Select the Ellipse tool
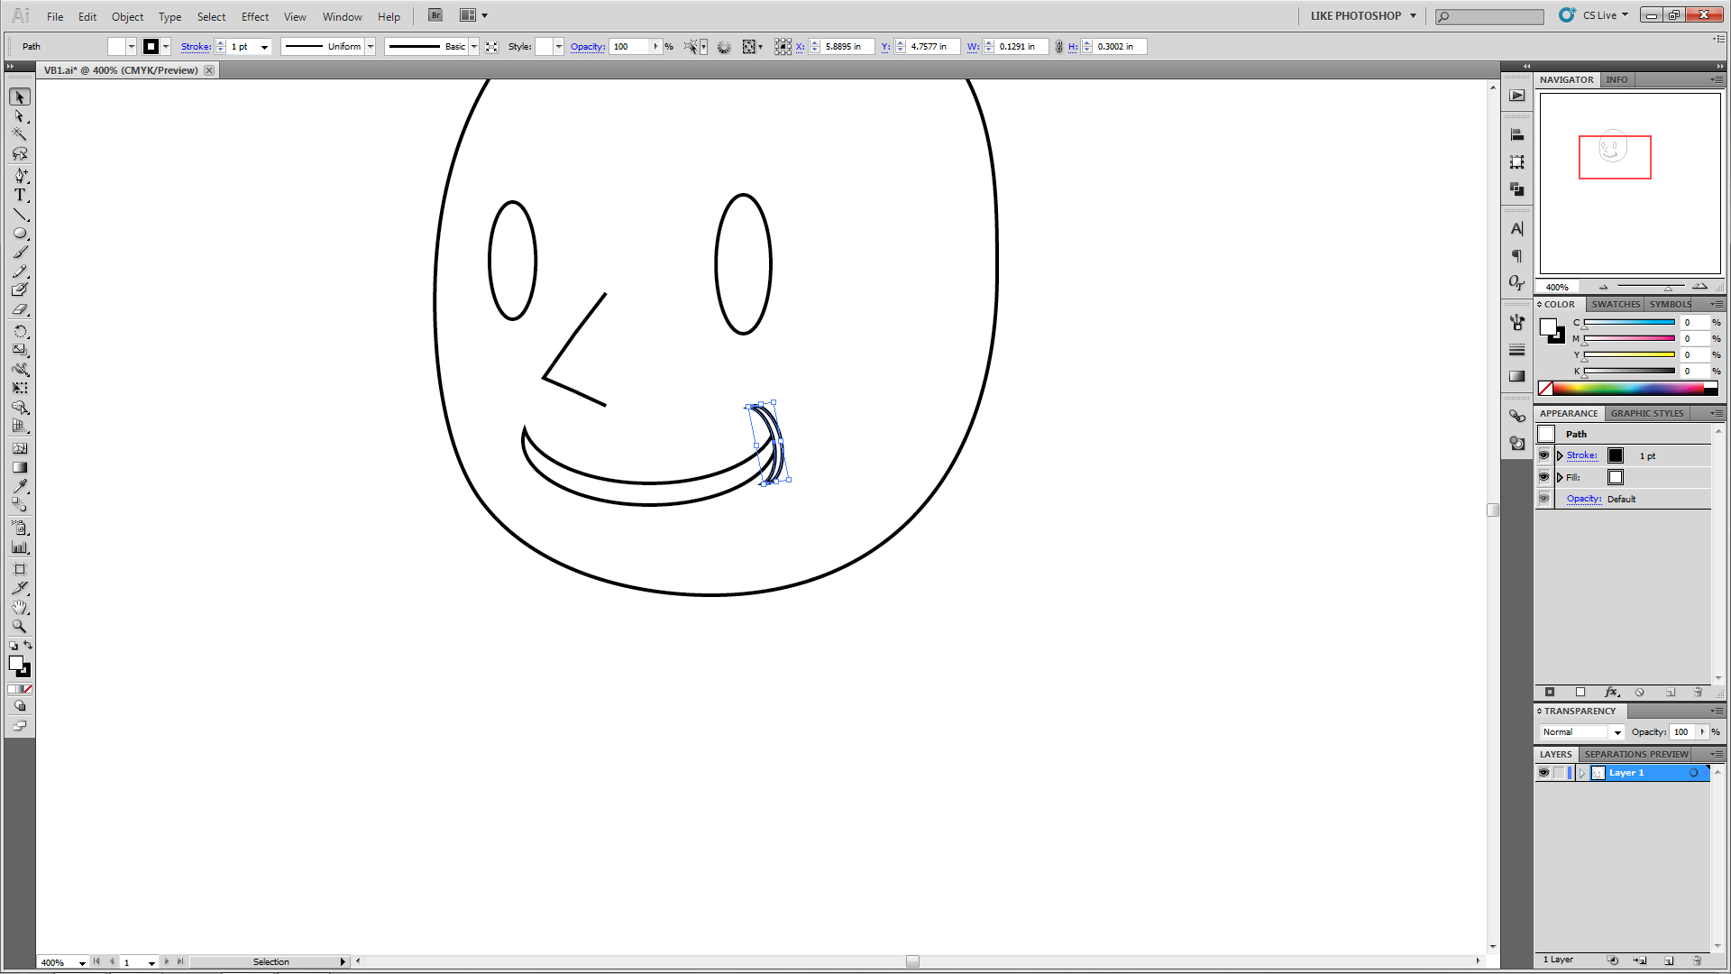Screen dimensions: 1731x974 tap(19, 233)
